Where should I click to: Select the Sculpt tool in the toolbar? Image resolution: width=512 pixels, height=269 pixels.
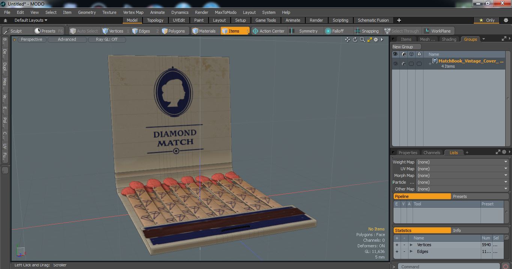pos(16,31)
